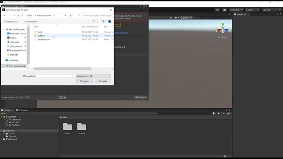Open the package.json file type dropdown
This screenshot has height=159, width=283.
(x=93, y=76)
